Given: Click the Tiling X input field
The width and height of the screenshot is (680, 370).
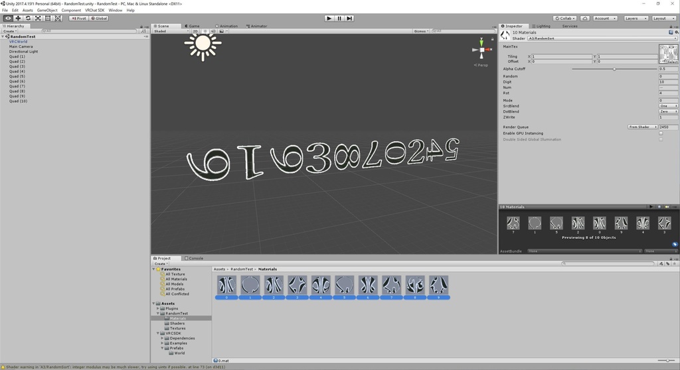Looking at the screenshot, I should click(x=562, y=56).
